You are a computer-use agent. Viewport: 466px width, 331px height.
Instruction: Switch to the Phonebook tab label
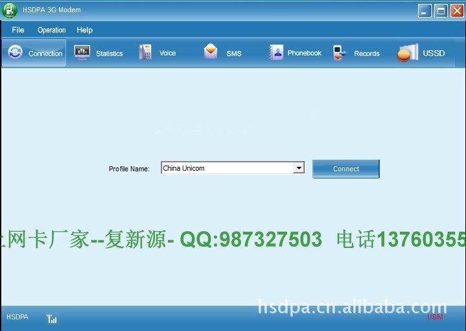pos(305,53)
